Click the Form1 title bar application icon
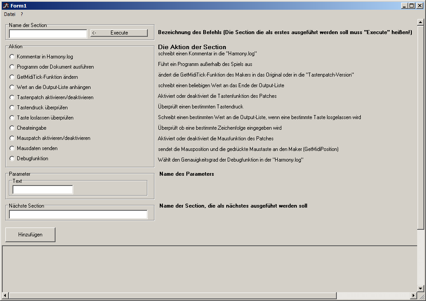The width and height of the screenshot is (426, 301). coord(6,6)
